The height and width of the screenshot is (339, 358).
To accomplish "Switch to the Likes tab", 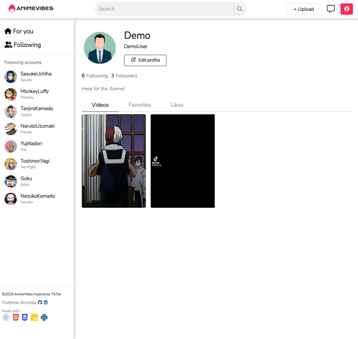I will [177, 105].
